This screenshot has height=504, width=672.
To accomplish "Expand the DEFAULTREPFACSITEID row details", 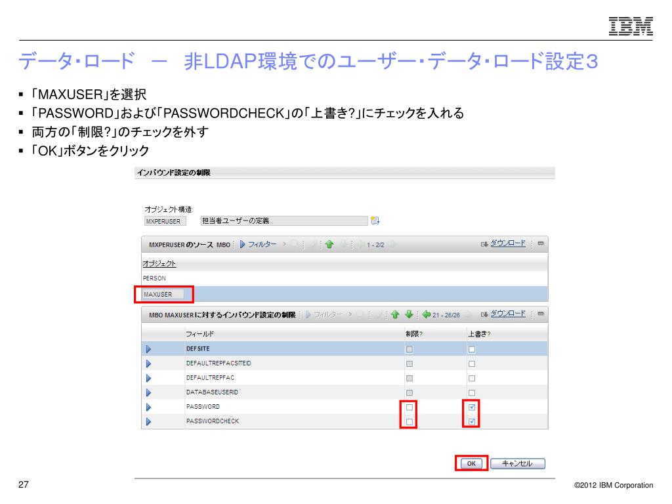I will [x=149, y=364].
